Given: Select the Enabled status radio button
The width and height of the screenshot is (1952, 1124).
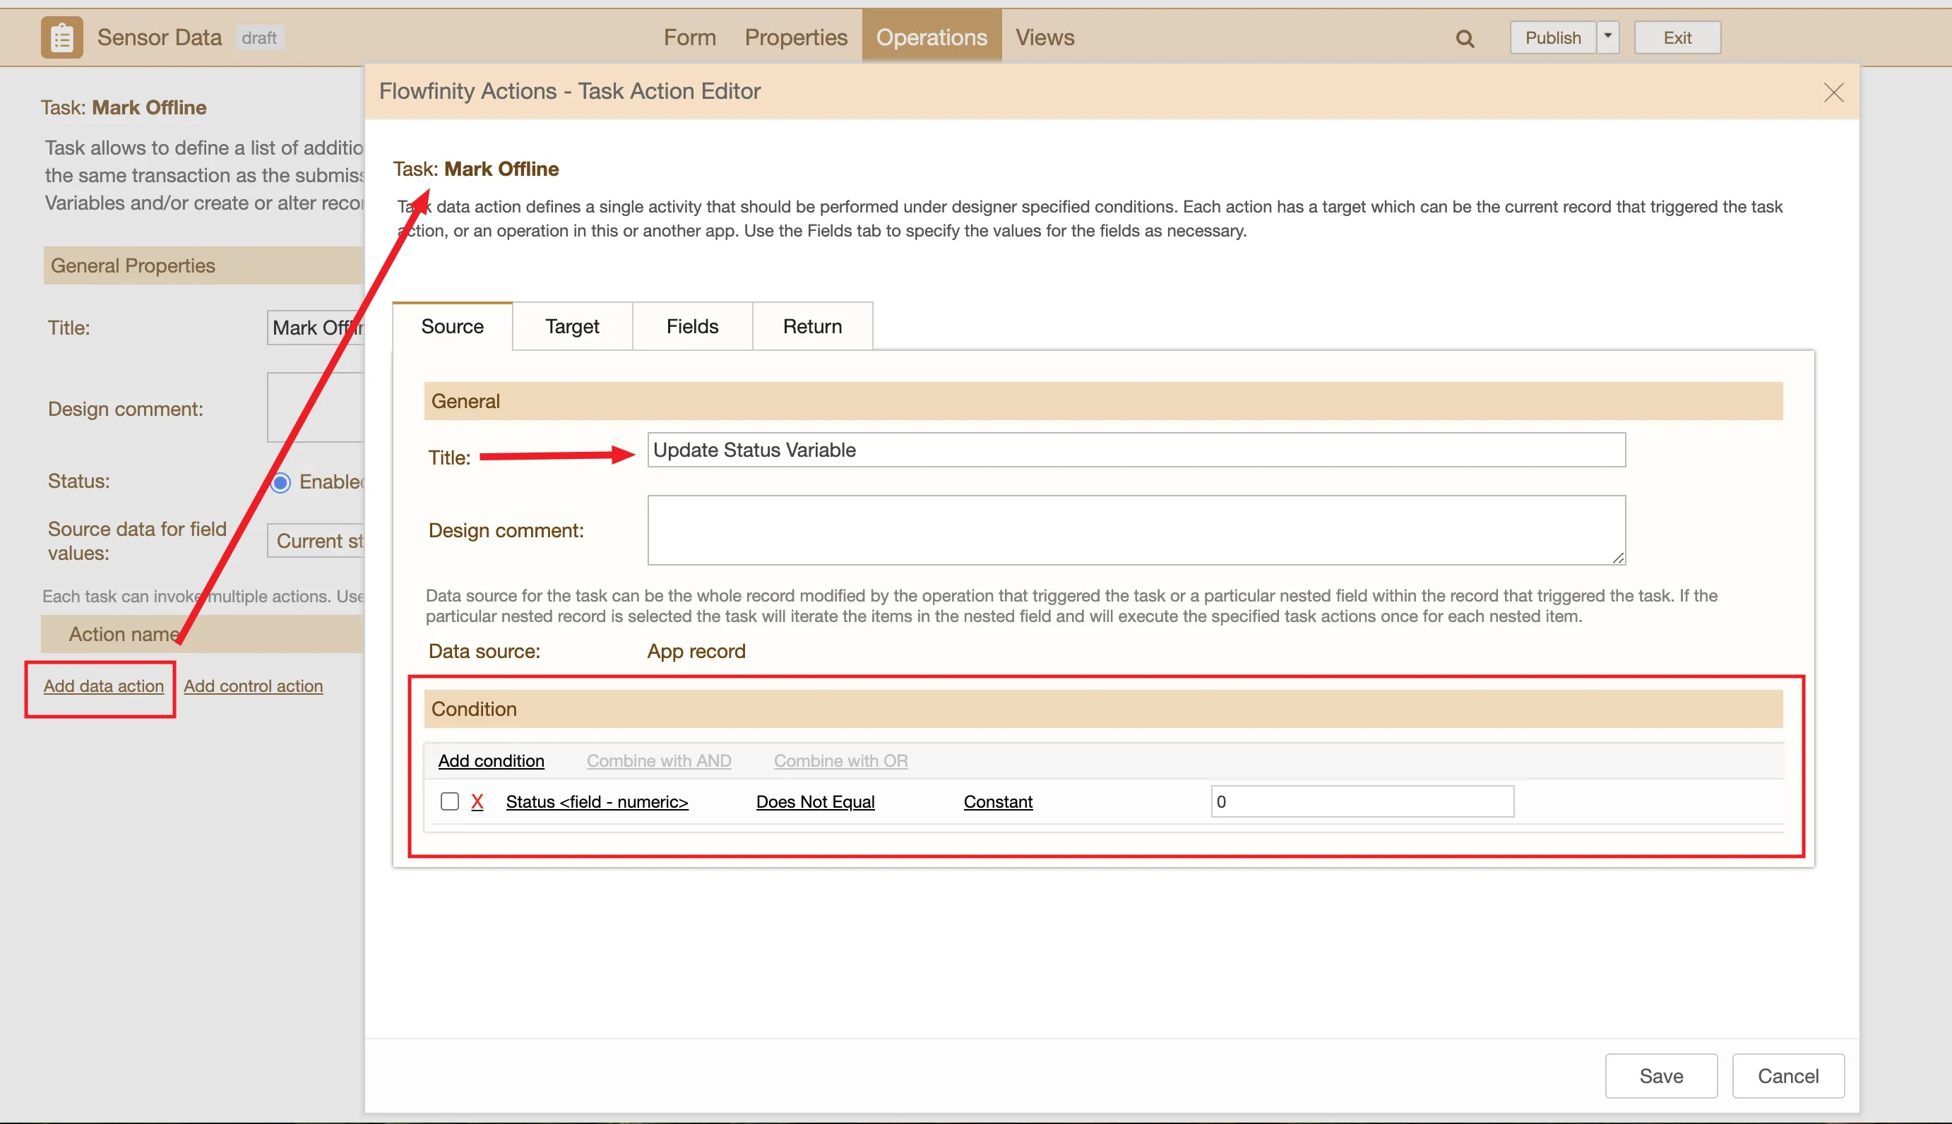Looking at the screenshot, I should [280, 482].
